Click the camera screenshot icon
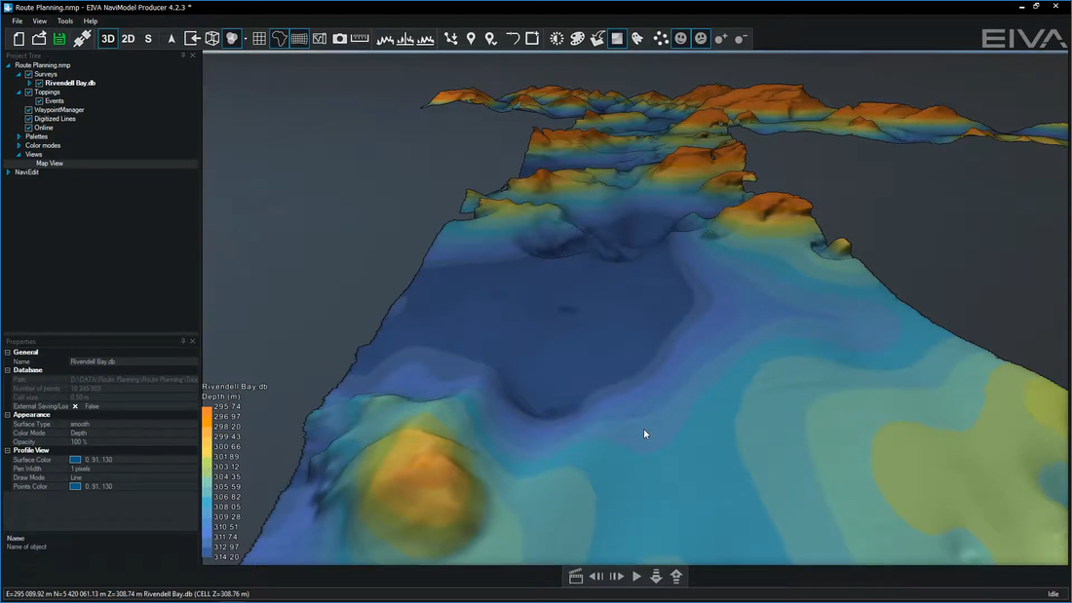Viewport: 1072px width, 603px height. tap(340, 39)
